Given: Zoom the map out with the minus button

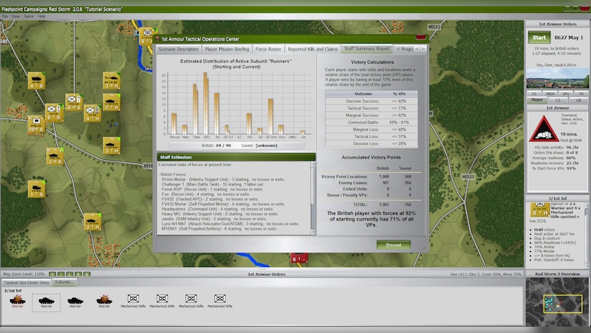Looking at the screenshot, I should [x=61, y=274].
